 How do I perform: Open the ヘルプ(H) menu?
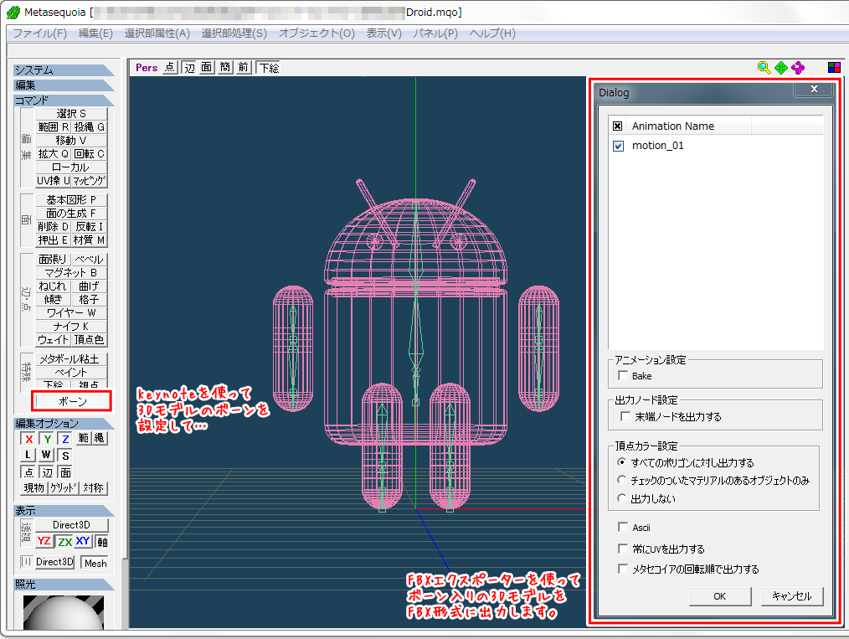coord(492,33)
